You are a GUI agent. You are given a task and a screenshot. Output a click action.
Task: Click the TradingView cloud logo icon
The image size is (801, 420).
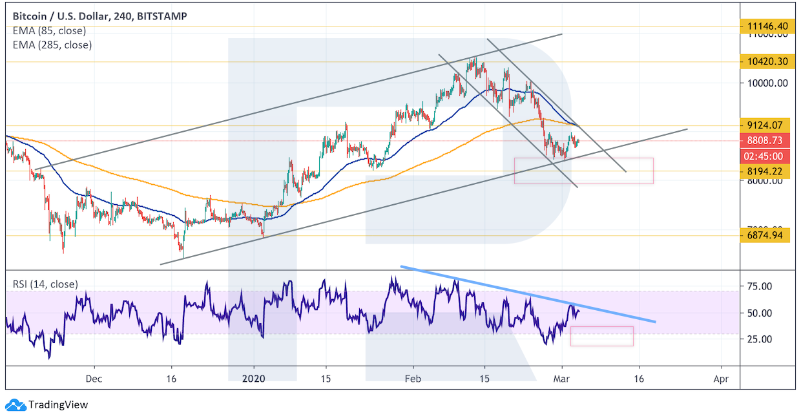(x=16, y=405)
